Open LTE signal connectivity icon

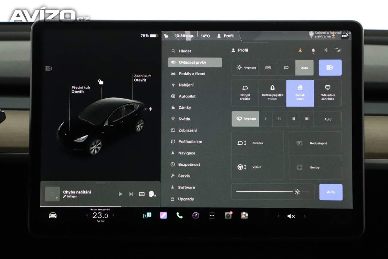(338, 50)
